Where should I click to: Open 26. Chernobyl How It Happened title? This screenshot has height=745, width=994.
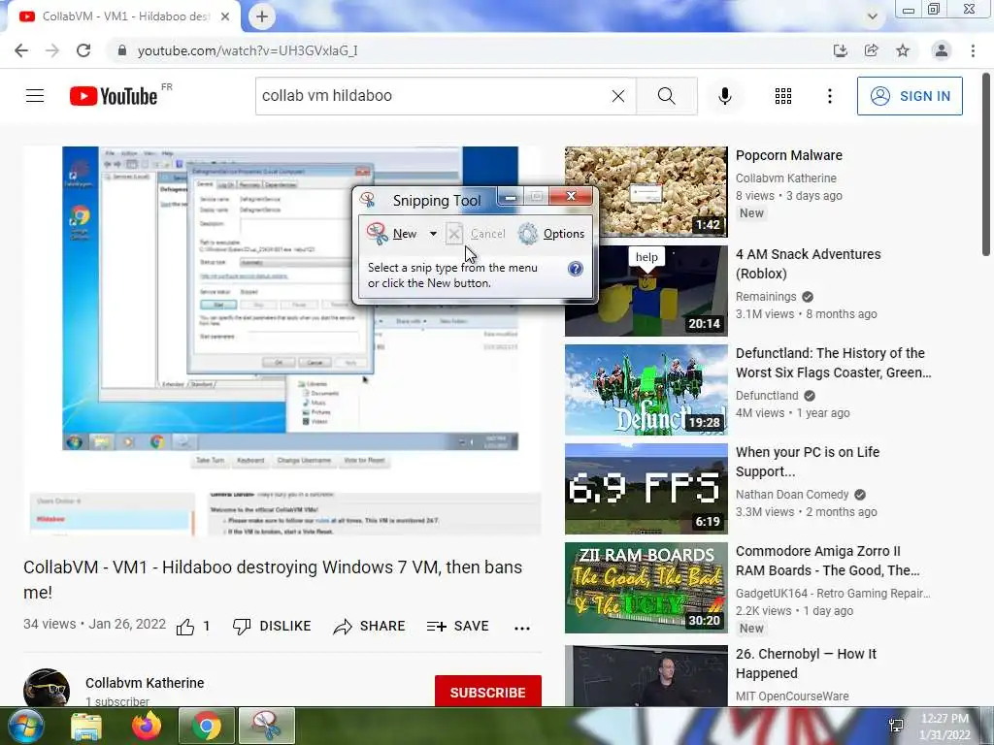pyautogui.click(x=806, y=664)
